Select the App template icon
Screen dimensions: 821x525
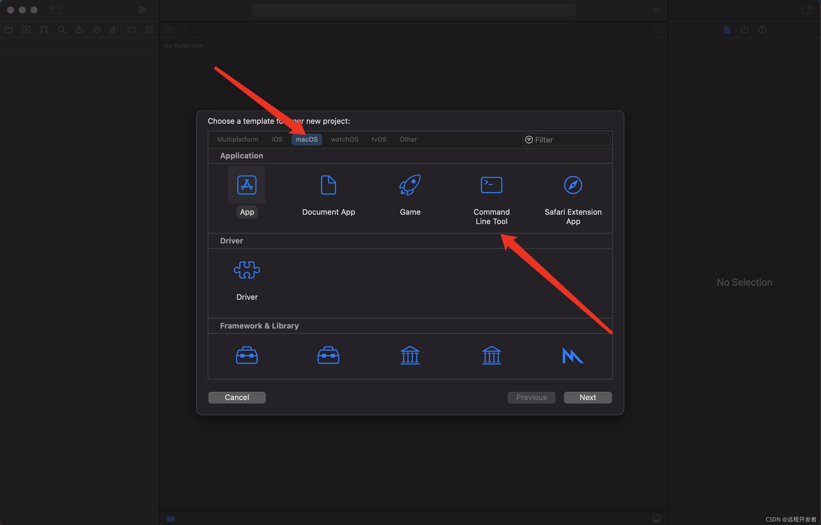246,185
